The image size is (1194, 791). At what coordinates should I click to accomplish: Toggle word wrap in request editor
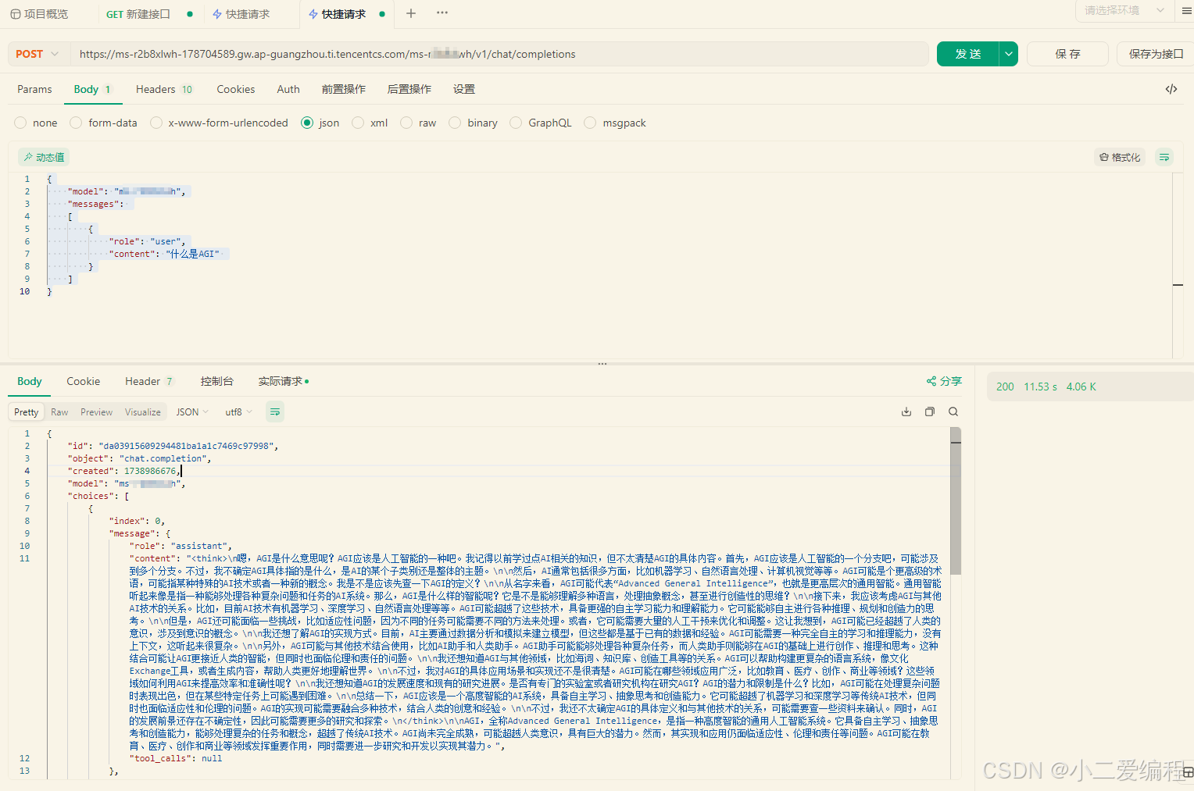tap(1164, 157)
